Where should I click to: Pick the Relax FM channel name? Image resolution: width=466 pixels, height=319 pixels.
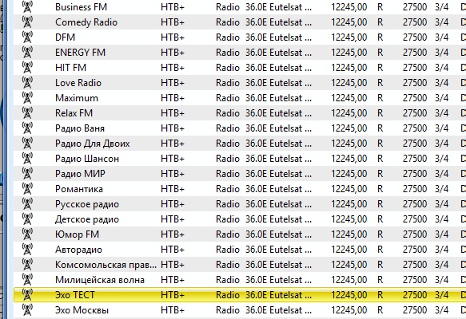[74, 113]
